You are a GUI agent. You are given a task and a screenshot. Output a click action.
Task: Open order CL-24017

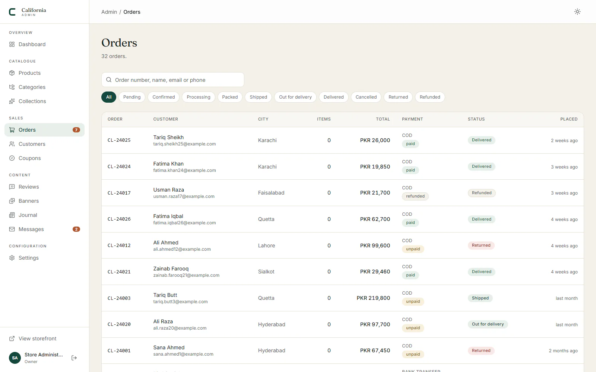(119, 193)
